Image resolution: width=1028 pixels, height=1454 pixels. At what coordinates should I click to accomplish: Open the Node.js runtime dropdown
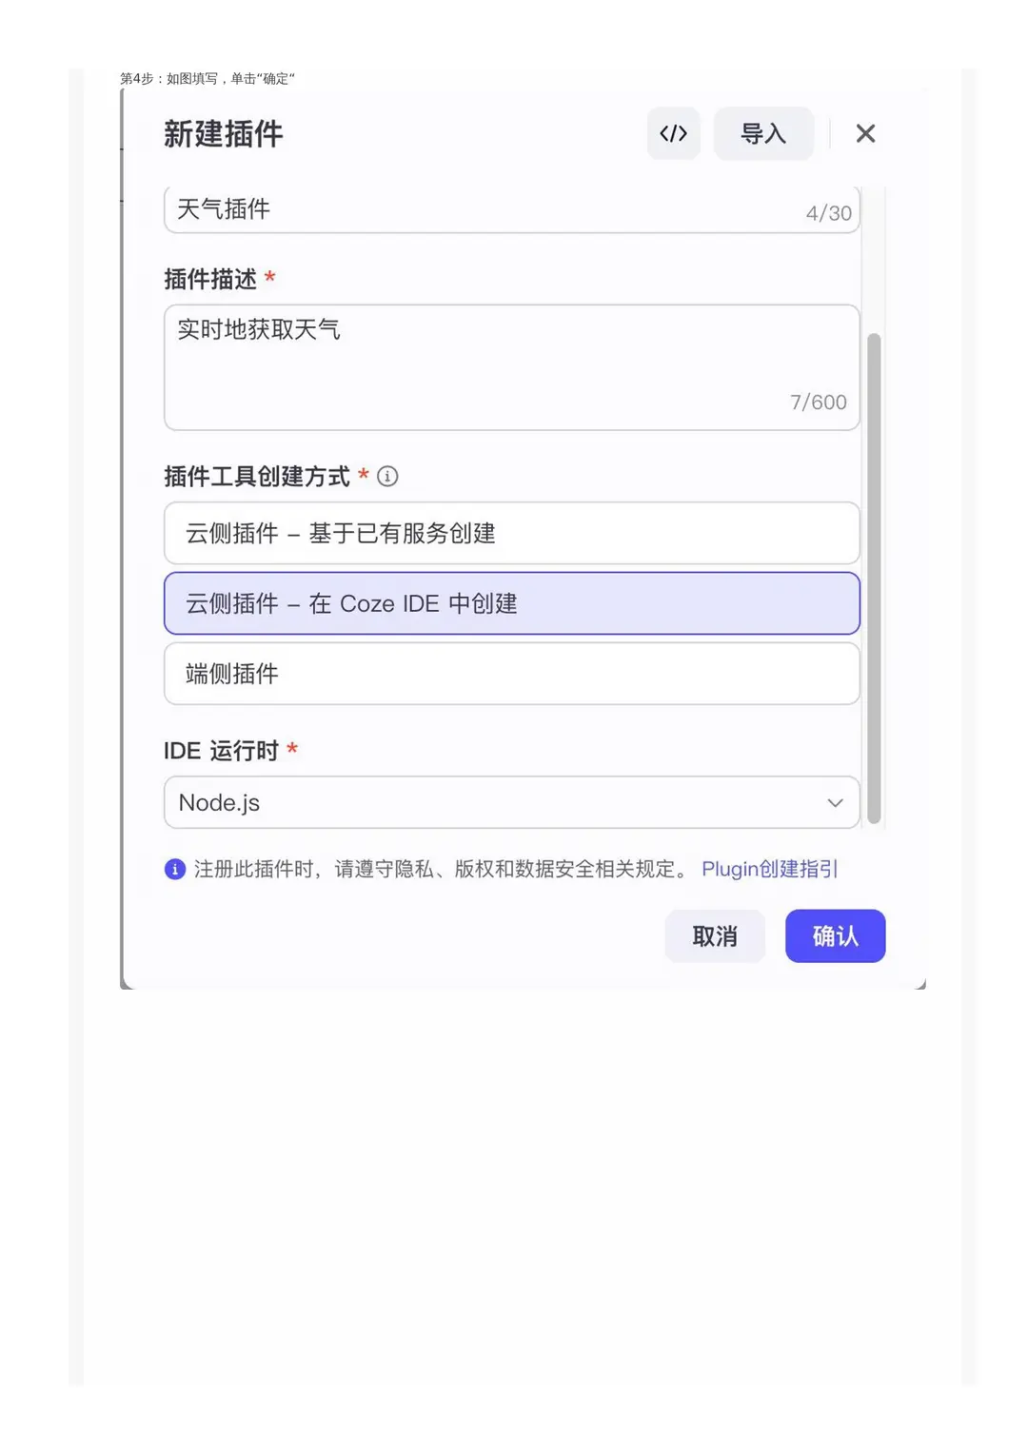(x=512, y=802)
